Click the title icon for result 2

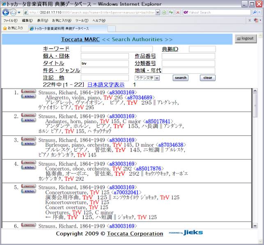pyautogui.click(x=28, y=120)
